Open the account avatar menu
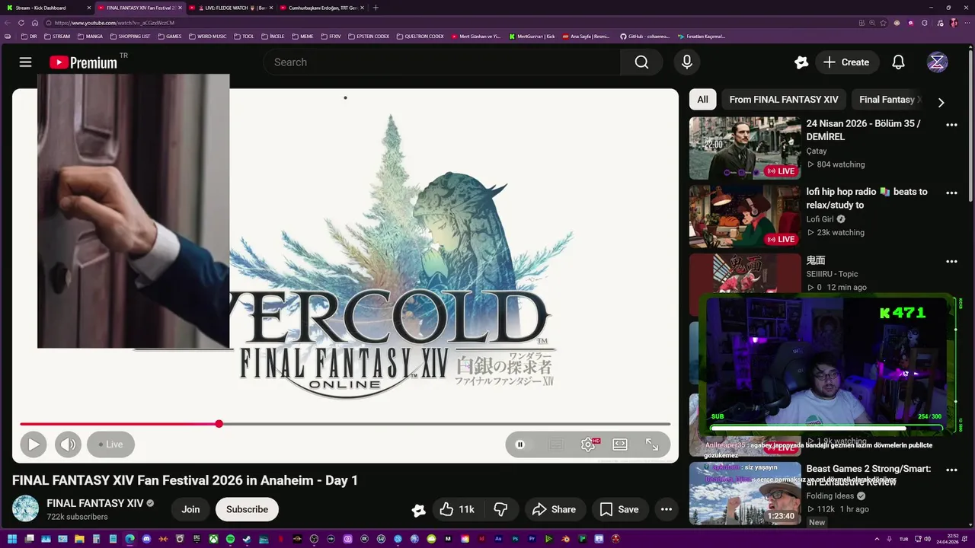Viewport: 975px width, 548px height. 937,62
